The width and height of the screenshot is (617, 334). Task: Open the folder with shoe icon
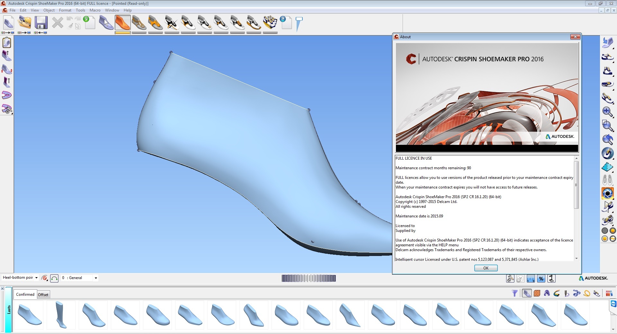(x=24, y=23)
